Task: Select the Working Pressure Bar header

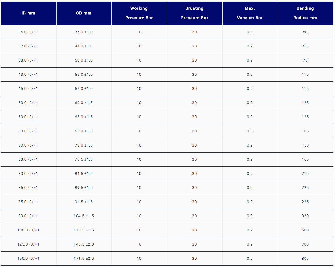Action: pyautogui.click(x=139, y=13)
